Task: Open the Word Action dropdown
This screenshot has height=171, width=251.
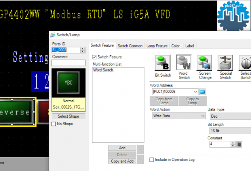Action: tap(203, 116)
